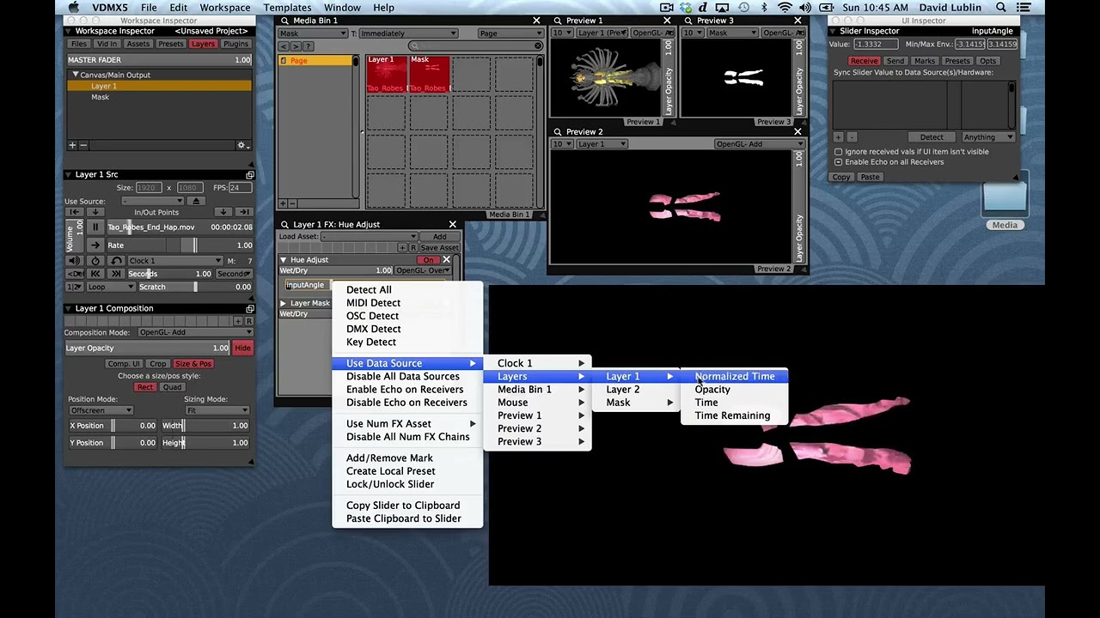Open the Templates menu in menu bar
This screenshot has height=618, width=1100.
tap(287, 8)
